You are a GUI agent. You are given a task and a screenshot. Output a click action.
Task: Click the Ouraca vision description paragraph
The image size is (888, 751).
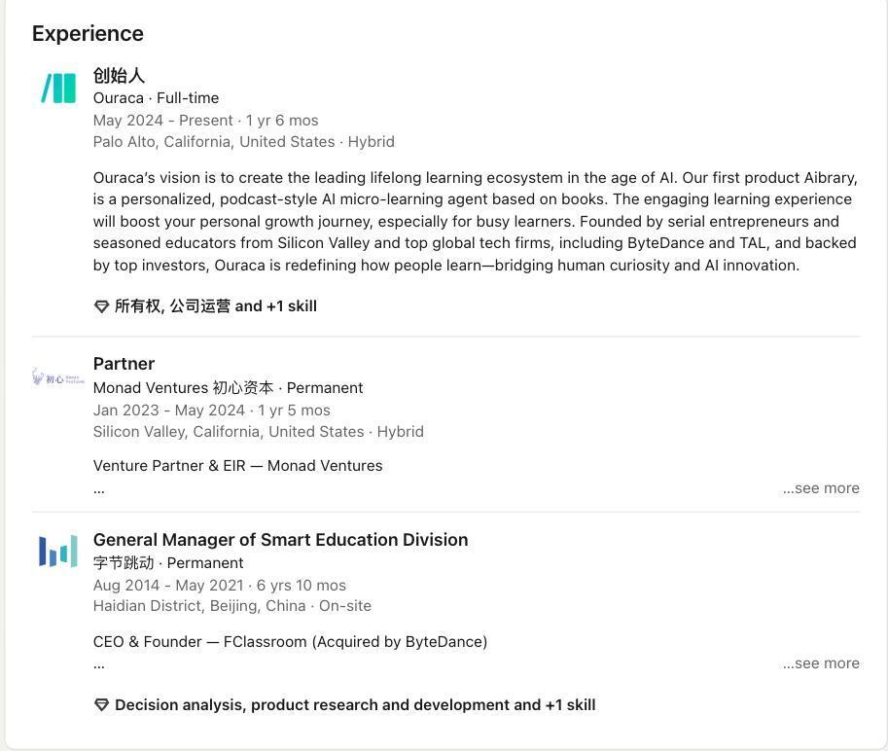pyautogui.click(x=475, y=222)
